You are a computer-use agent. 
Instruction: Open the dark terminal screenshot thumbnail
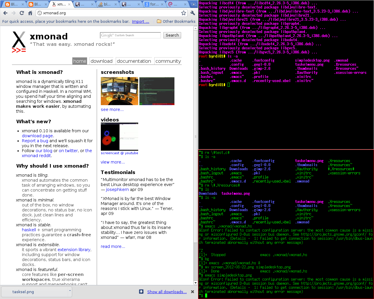point(157,91)
